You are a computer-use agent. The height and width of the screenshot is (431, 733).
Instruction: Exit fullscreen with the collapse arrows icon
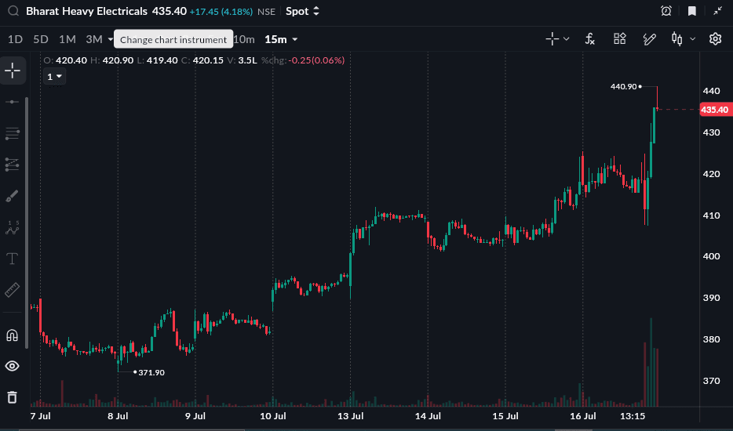tap(717, 11)
